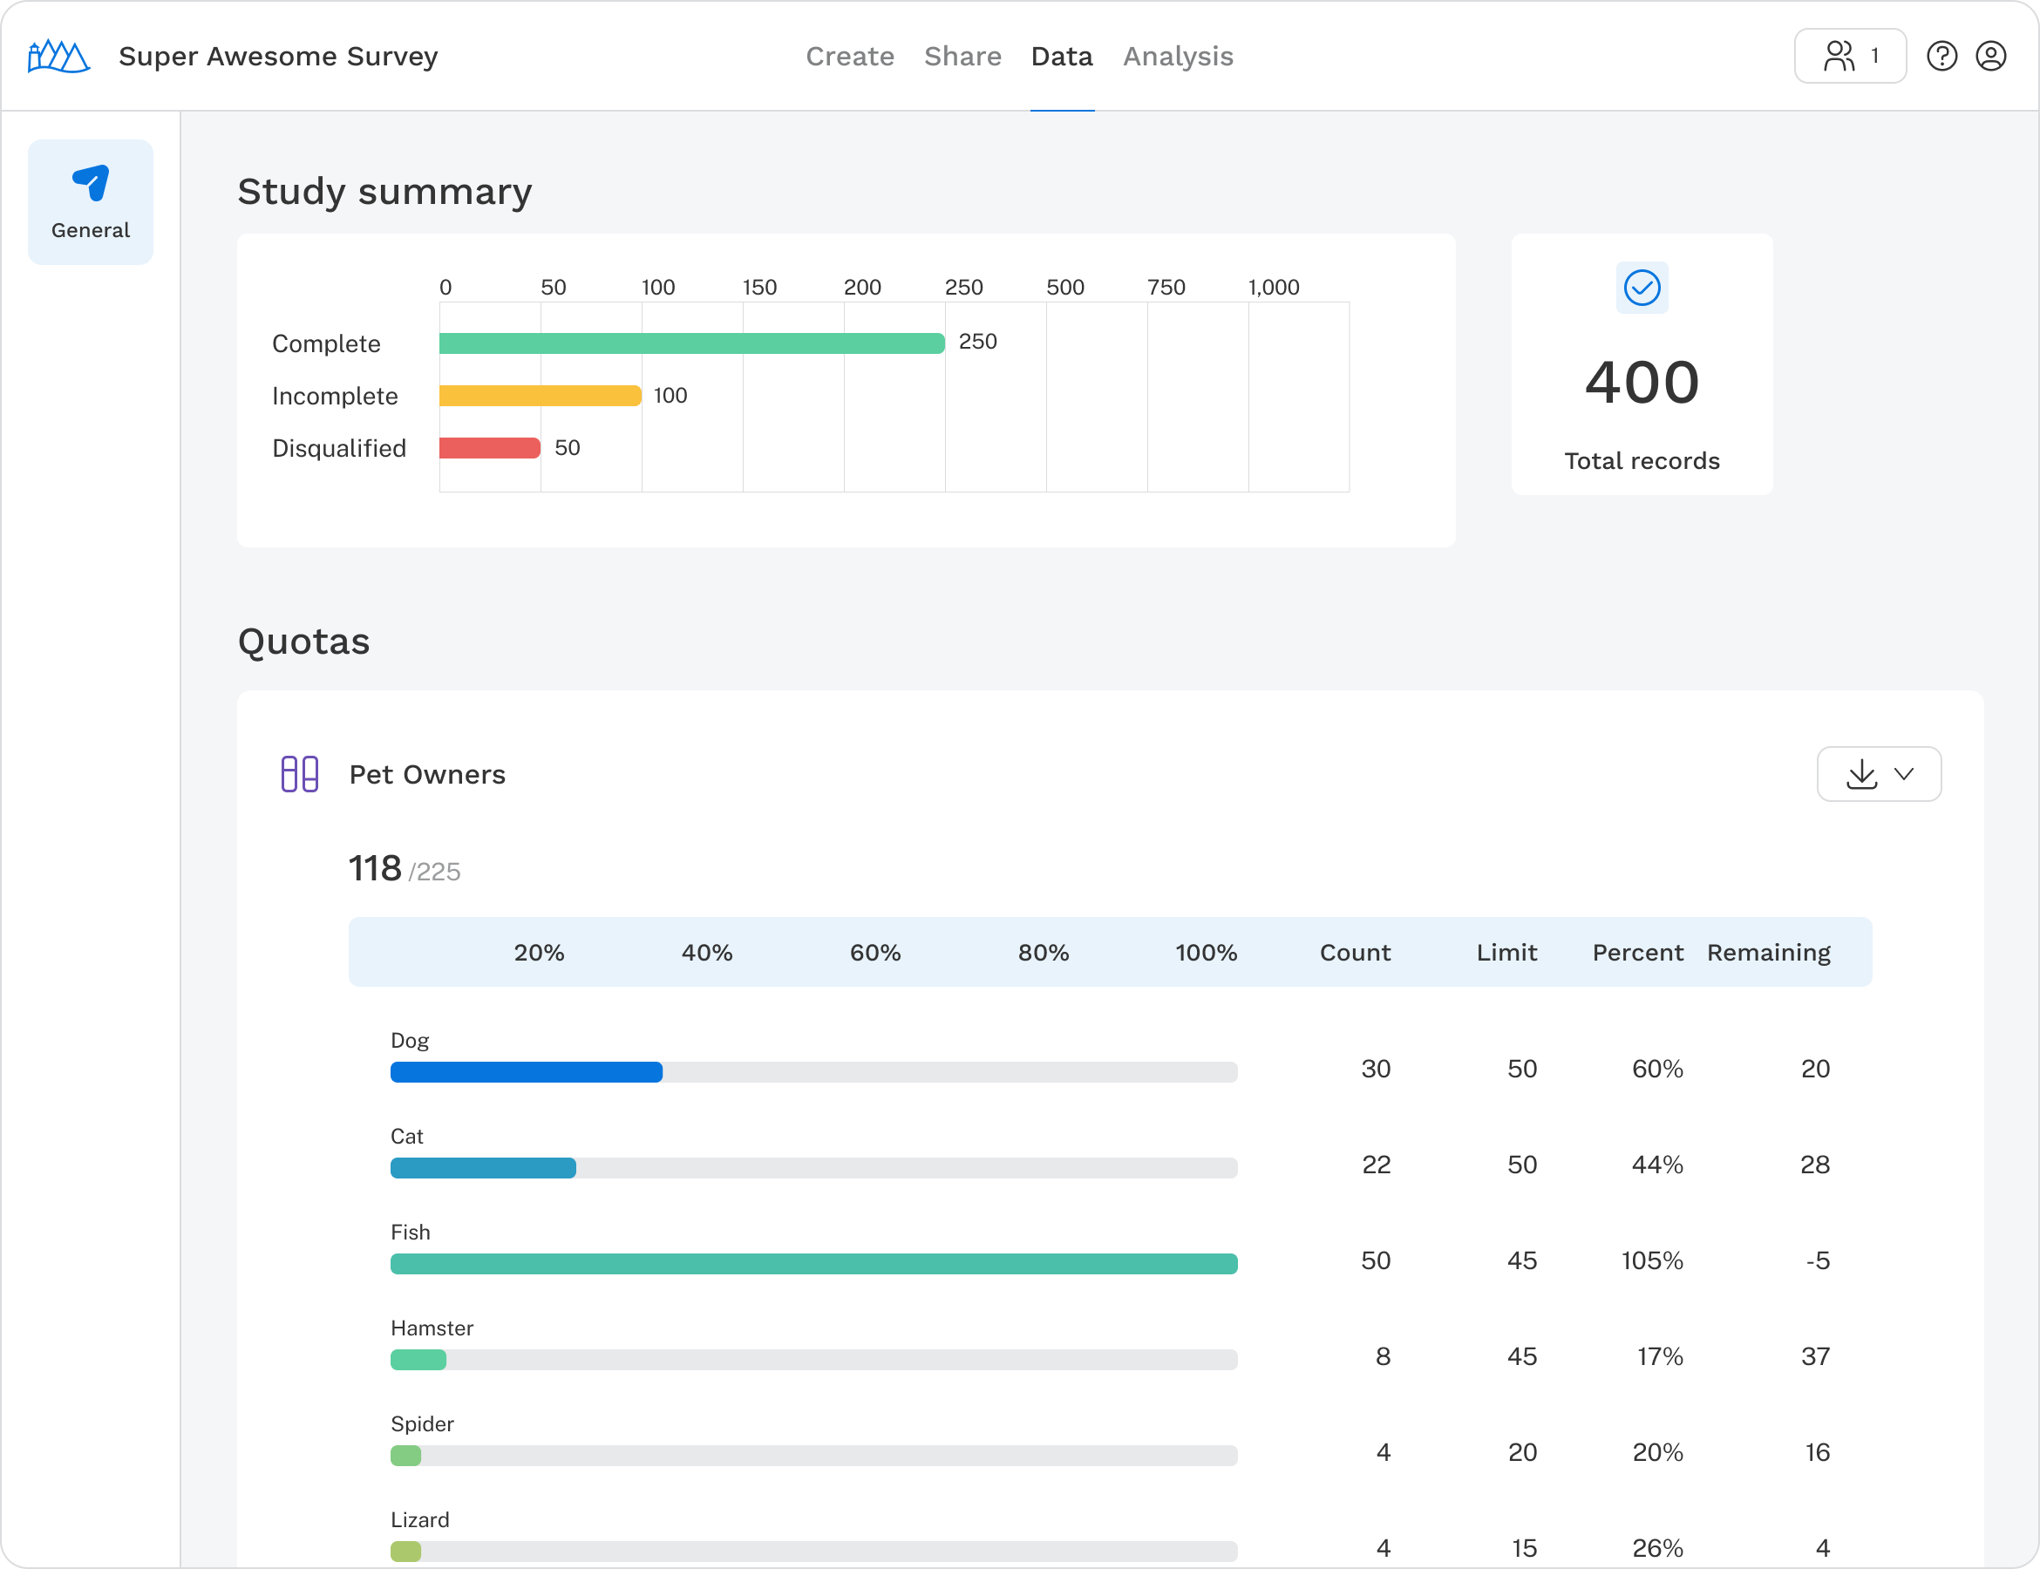Click the Pet Owners quota group icon

click(300, 774)
